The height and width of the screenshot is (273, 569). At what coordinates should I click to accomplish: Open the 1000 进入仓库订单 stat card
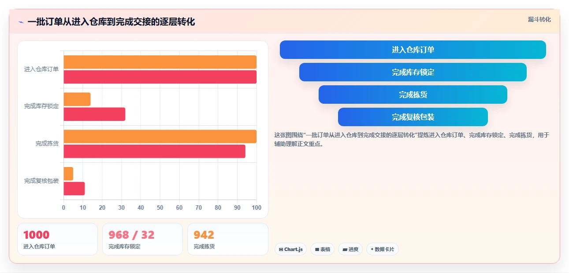coord(57,239)
